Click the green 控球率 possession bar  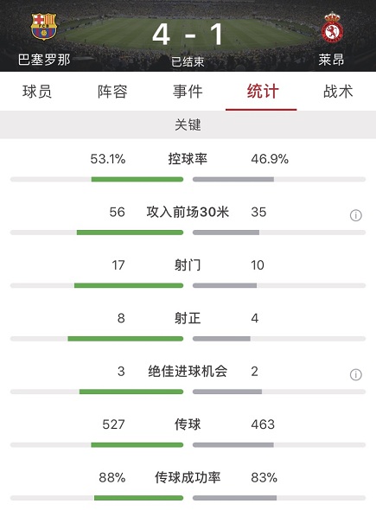pyautogui.click(x=137, y=179)
